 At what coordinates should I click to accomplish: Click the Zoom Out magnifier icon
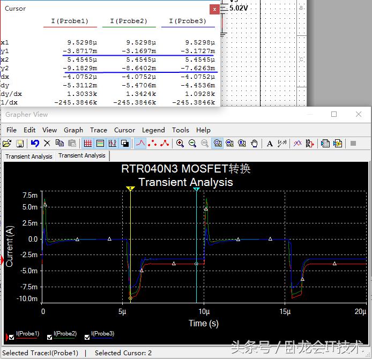[192, 143]
